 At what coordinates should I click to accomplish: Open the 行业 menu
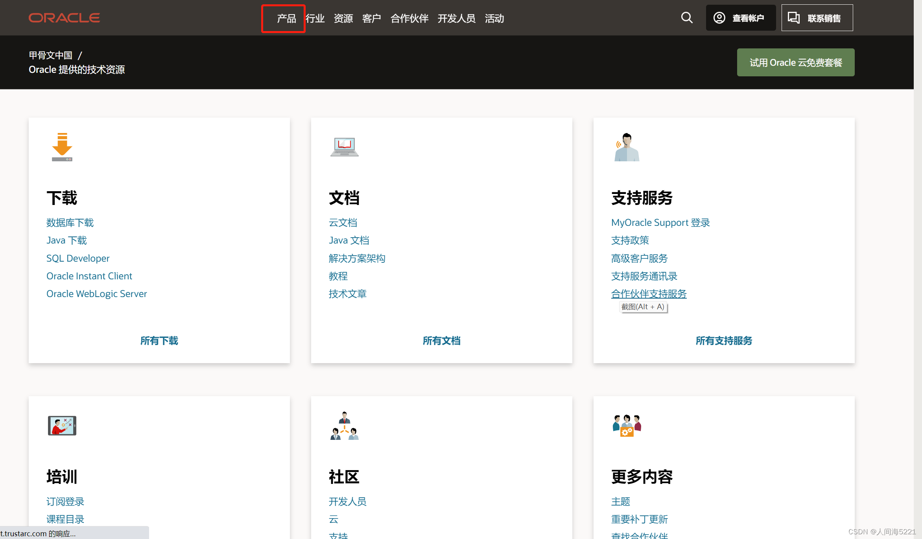[315, 18]
